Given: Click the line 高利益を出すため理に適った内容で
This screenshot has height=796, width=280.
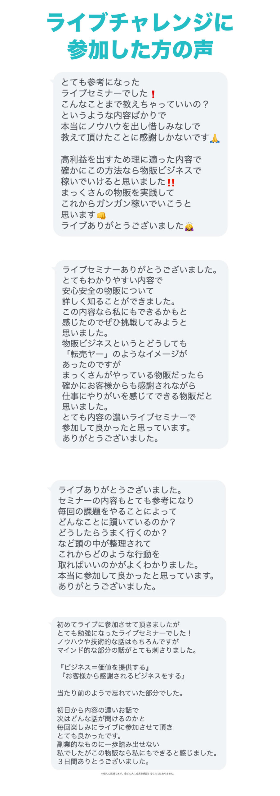Looking at the screenshot, I should 131,160.
